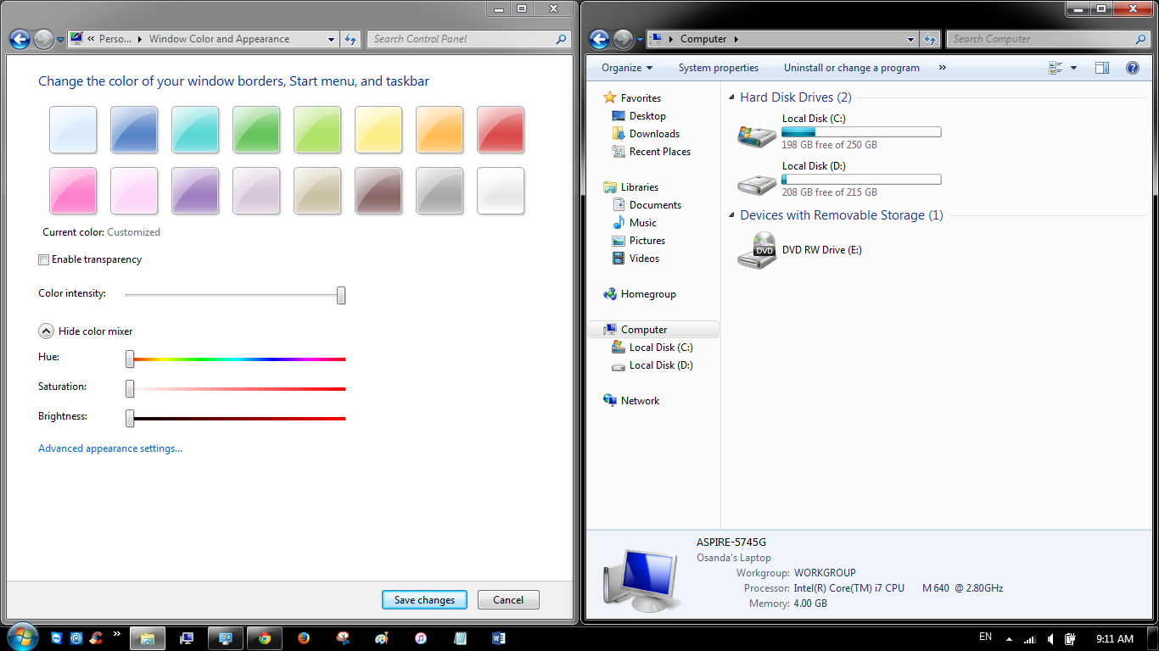Viewport: 1159px width, 651px height.
Task: Open Network in the navigation pane
Action: 640,401
